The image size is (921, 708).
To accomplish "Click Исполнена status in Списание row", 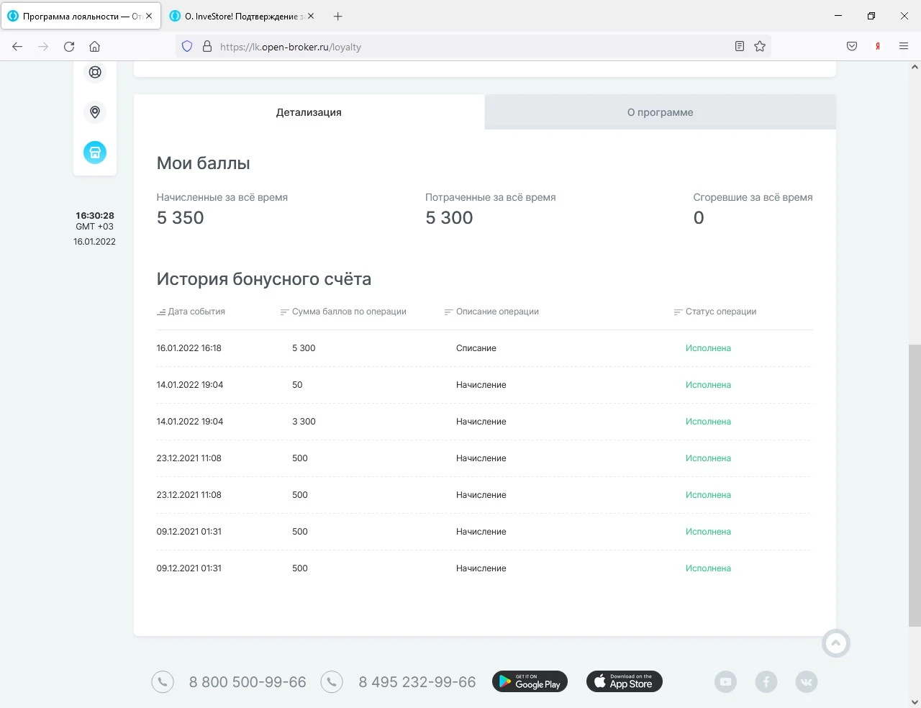I will click(708, 348).
